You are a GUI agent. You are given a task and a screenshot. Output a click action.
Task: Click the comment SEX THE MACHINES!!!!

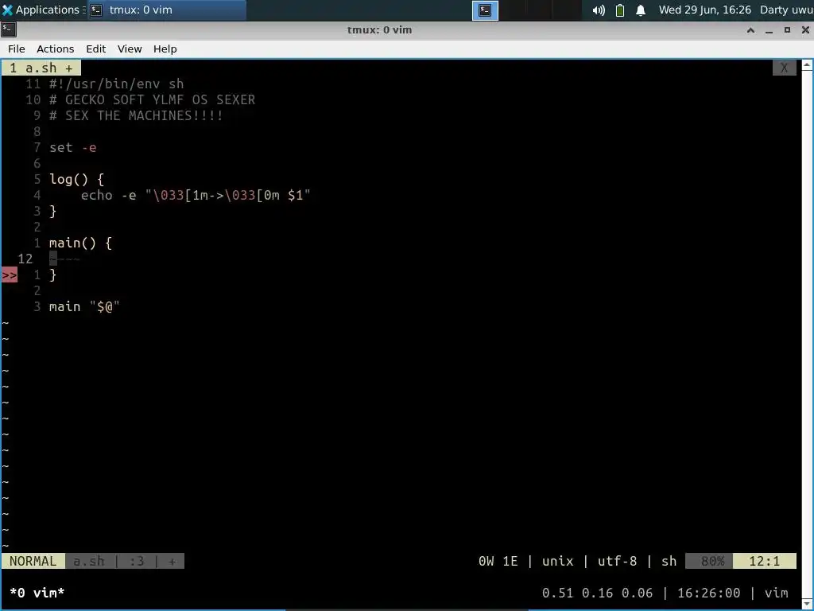(x=136, y=115)
